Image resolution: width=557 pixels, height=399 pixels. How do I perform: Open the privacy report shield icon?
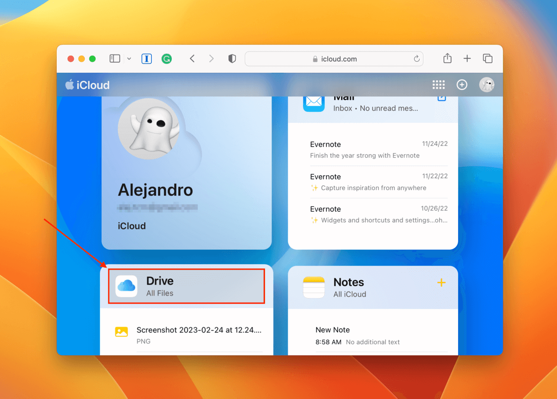(232, 59)
